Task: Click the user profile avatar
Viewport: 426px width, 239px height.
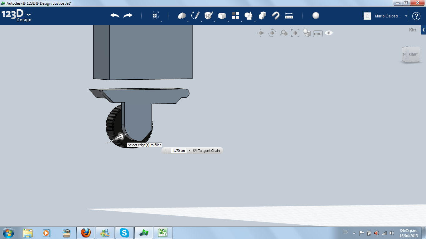Action: coord(367,16)
